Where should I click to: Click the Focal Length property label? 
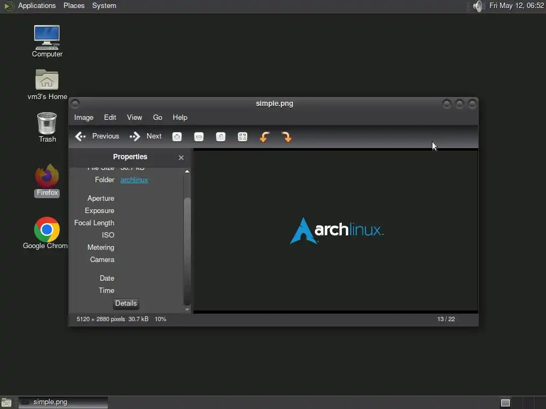point(94,223)
